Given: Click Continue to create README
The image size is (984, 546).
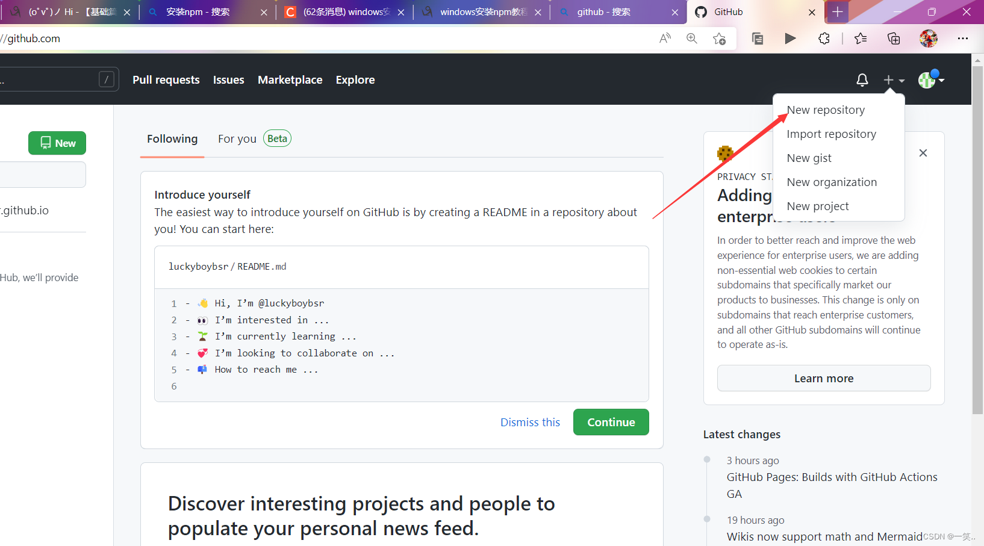Looking at the screenshot, I should coord(611,422).
